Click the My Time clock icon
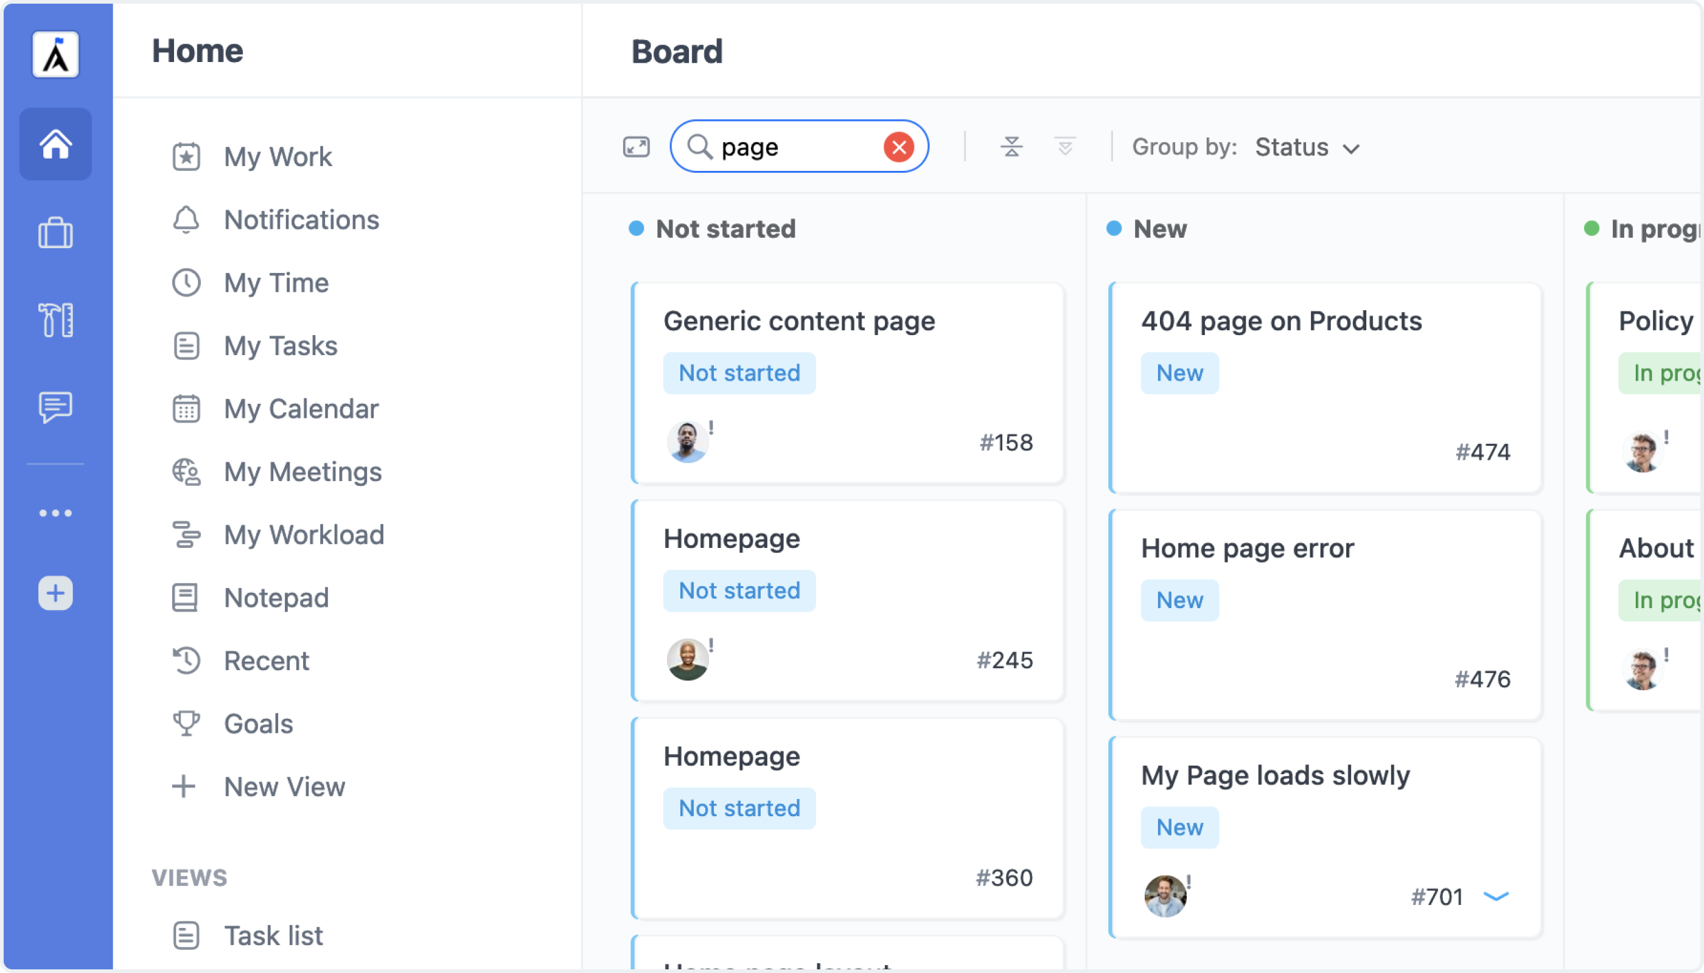 pos(186,283)
